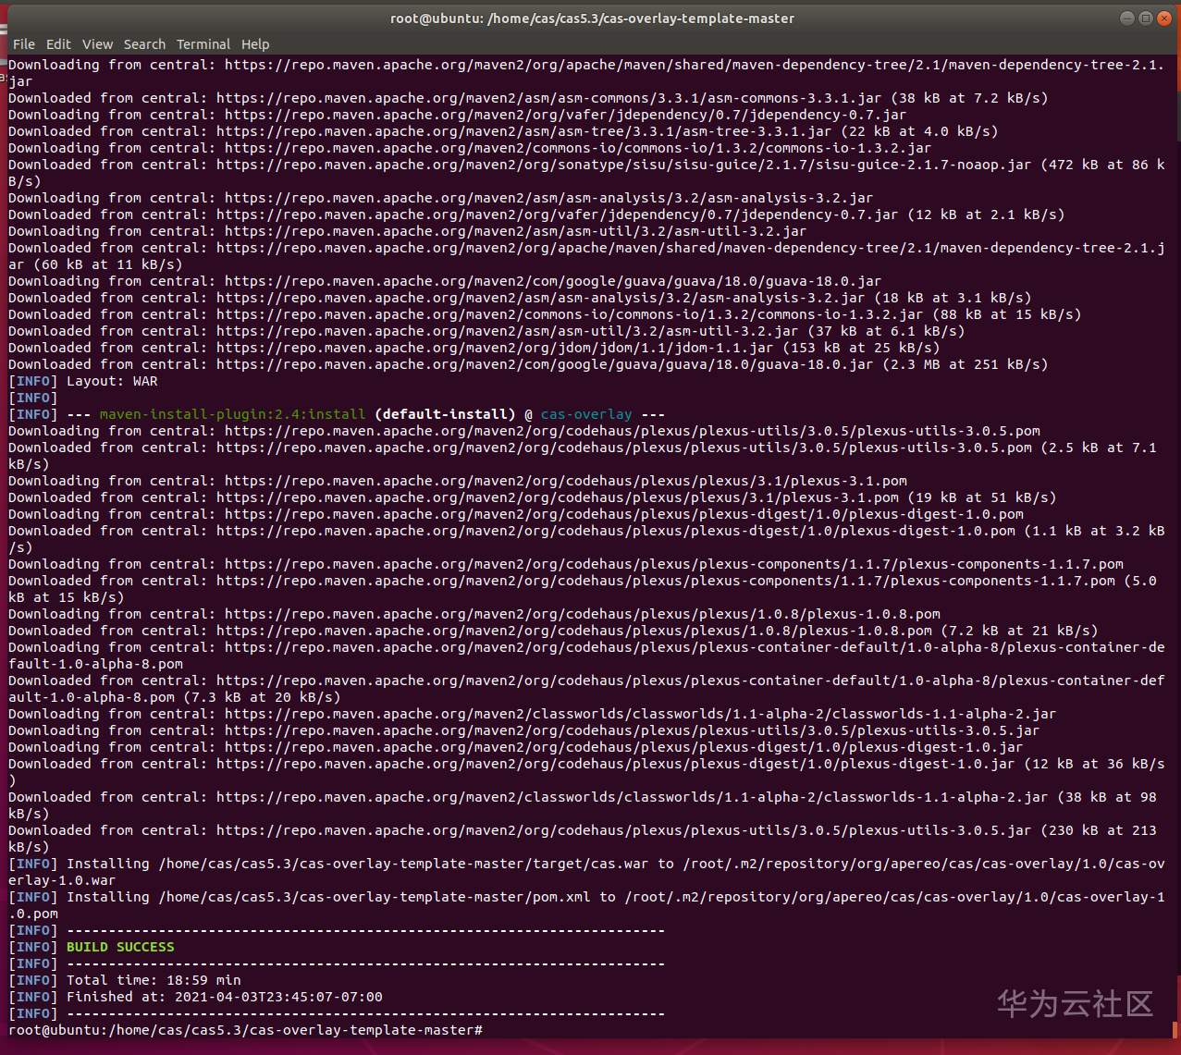Open the Downloading plexus-utils-3.0.5.pom URL

633,431
